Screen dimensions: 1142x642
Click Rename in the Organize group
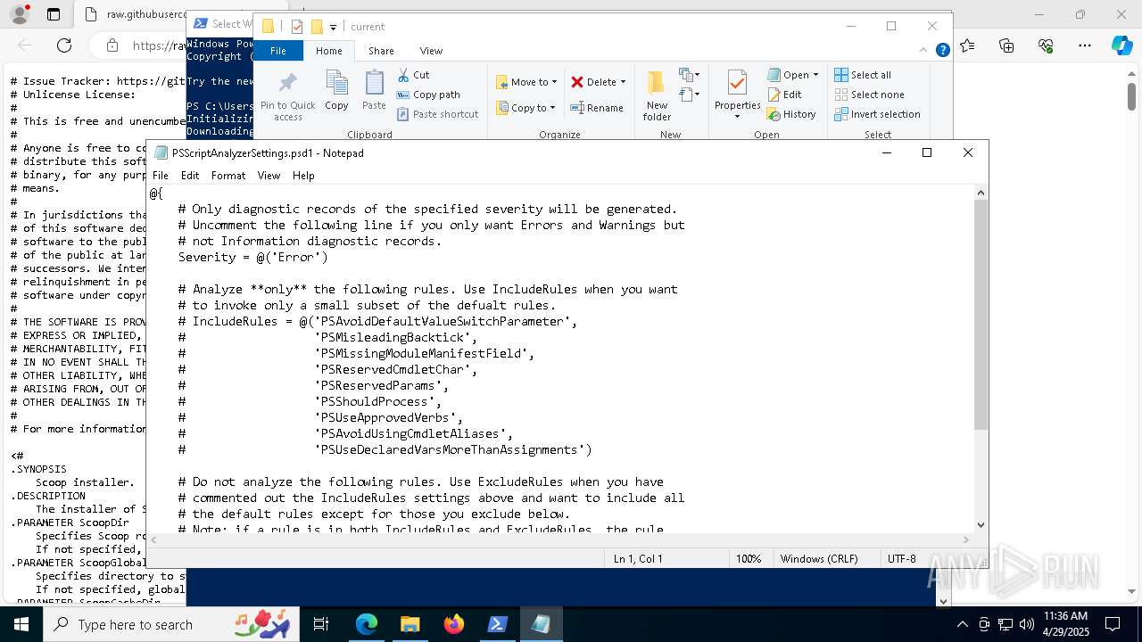tap(597, 108)
